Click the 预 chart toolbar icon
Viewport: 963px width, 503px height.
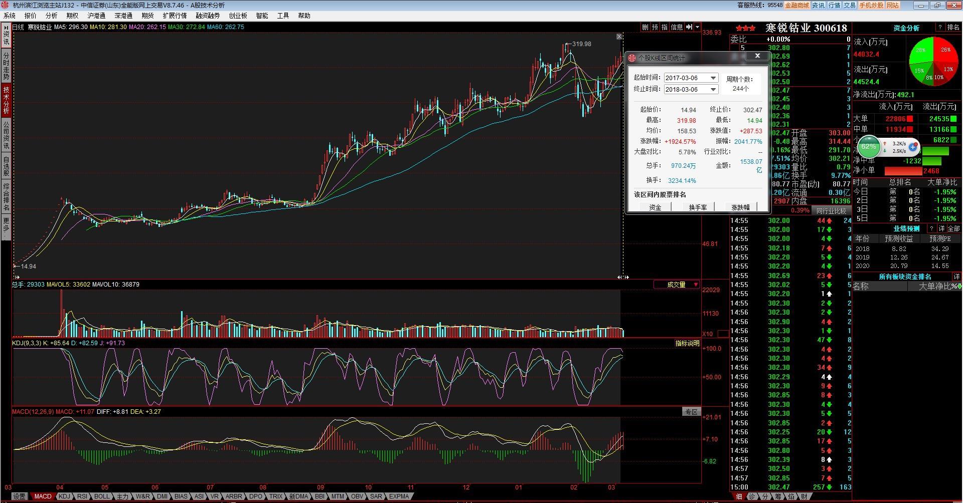(x=655, y=27)
